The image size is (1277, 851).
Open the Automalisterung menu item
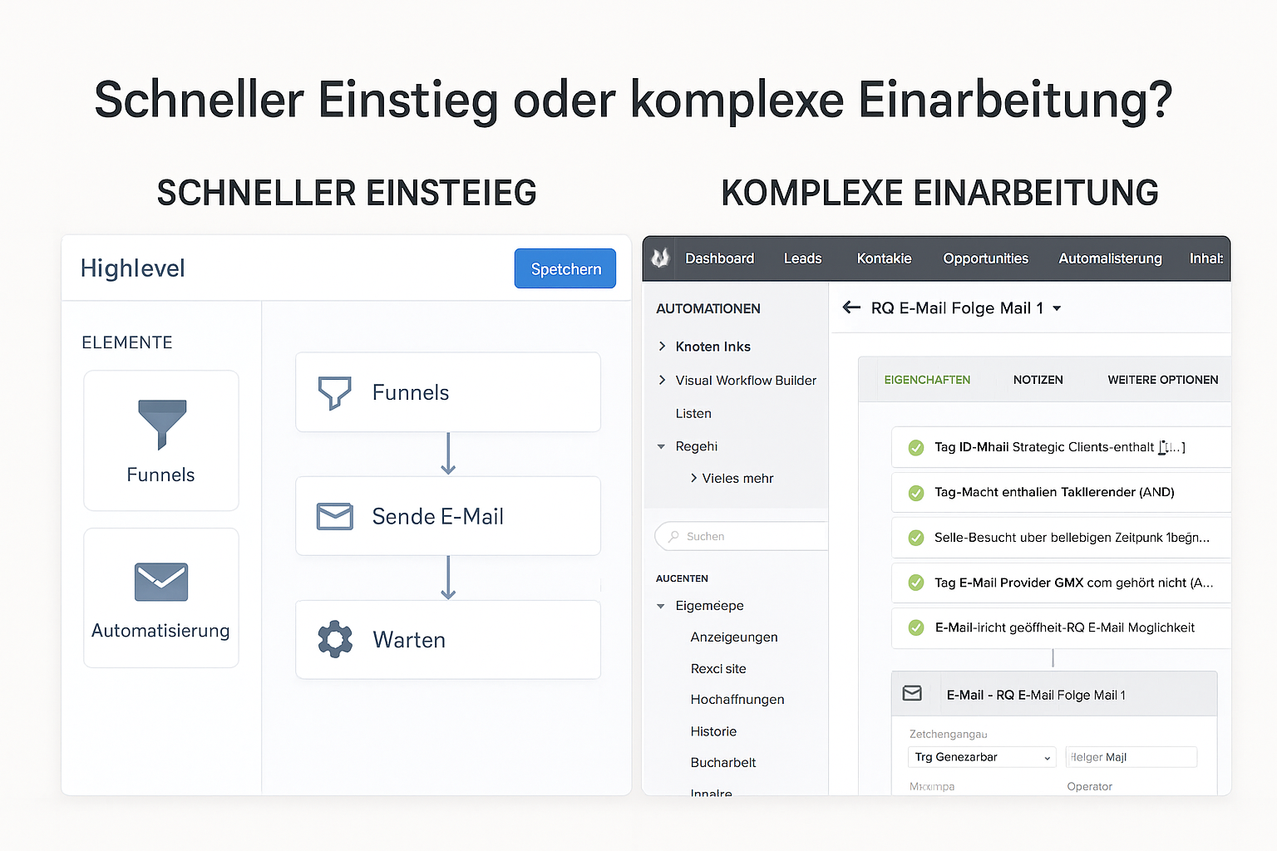click(1110, 258)
